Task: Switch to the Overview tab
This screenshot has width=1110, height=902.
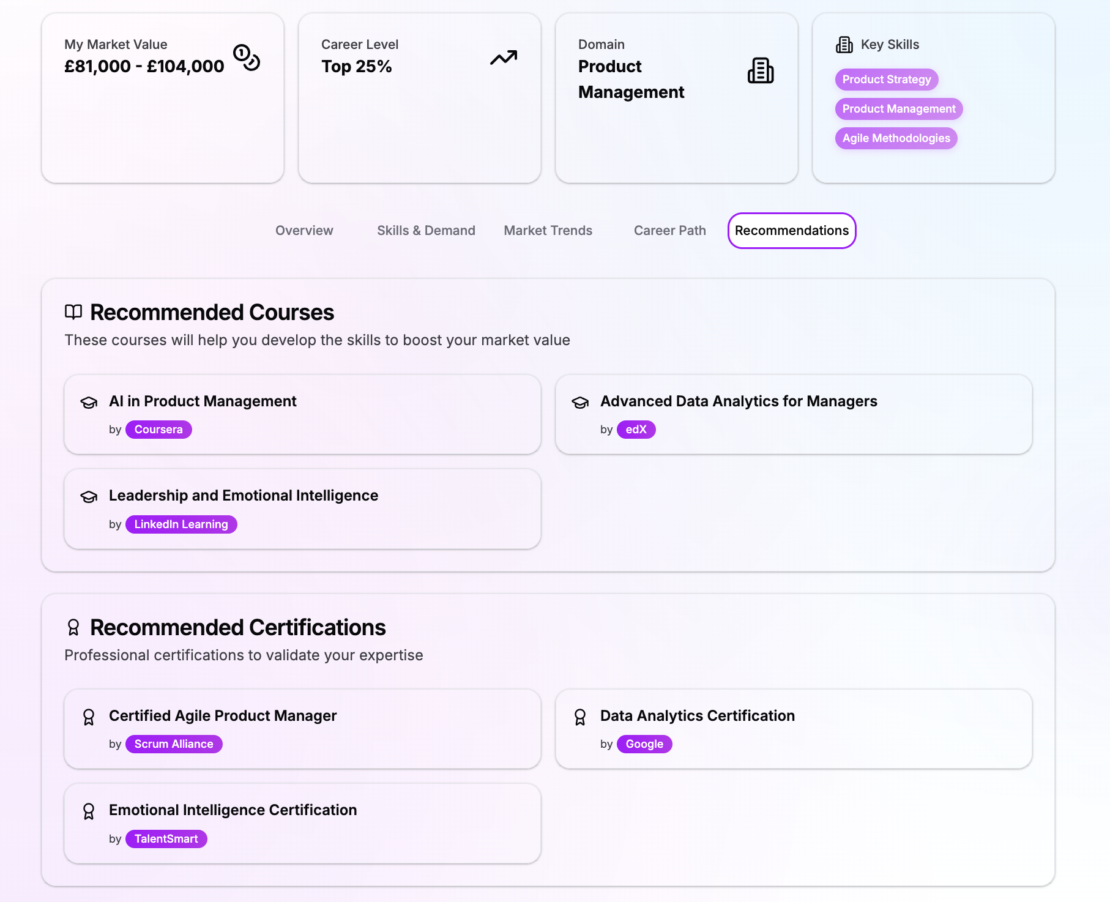Action: tap(304, 231)
